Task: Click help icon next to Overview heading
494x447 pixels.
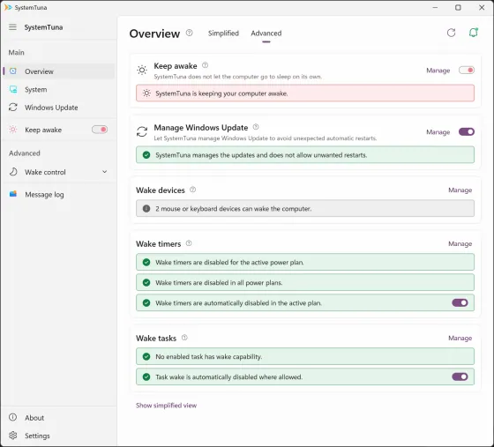Action: 189,33
